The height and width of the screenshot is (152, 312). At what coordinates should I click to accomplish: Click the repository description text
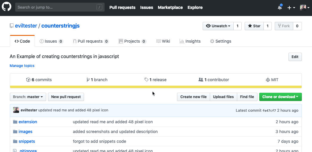pyautogui.click(x=64, y=56)
